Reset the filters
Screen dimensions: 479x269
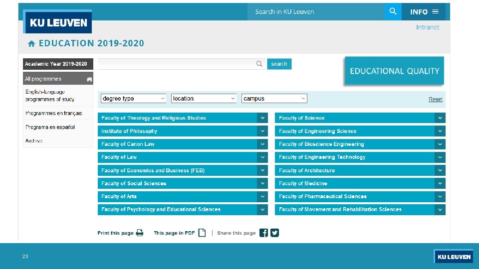(435, 99)
